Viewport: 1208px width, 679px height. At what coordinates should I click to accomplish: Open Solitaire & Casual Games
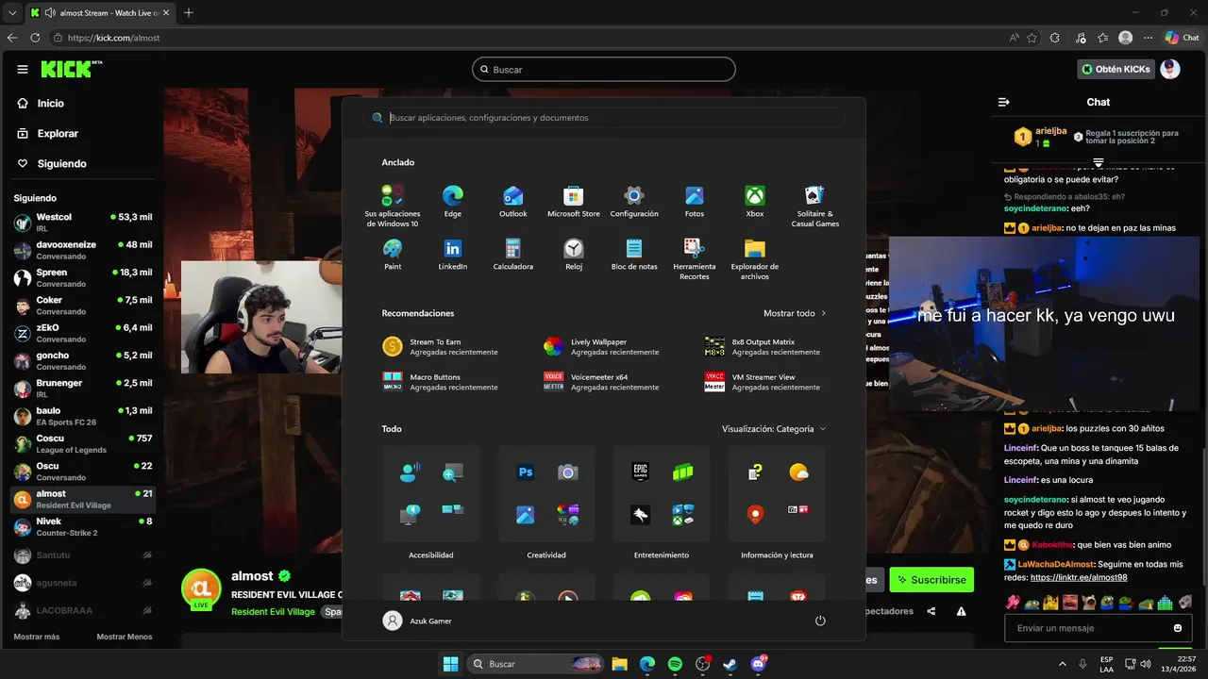pos(815,206)
